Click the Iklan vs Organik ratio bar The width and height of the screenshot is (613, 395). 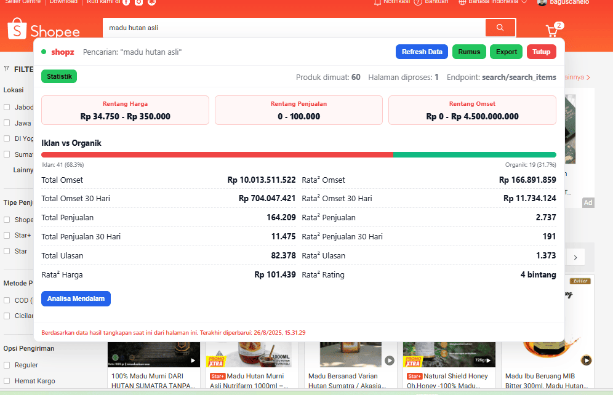click(298, 155)
